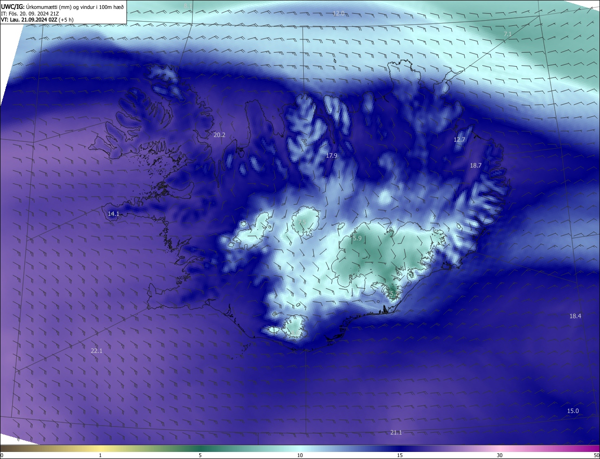The width and height of the screenshot is (600, 459).
Task: Click the 22.1 value label
Action: coord(96,351)
